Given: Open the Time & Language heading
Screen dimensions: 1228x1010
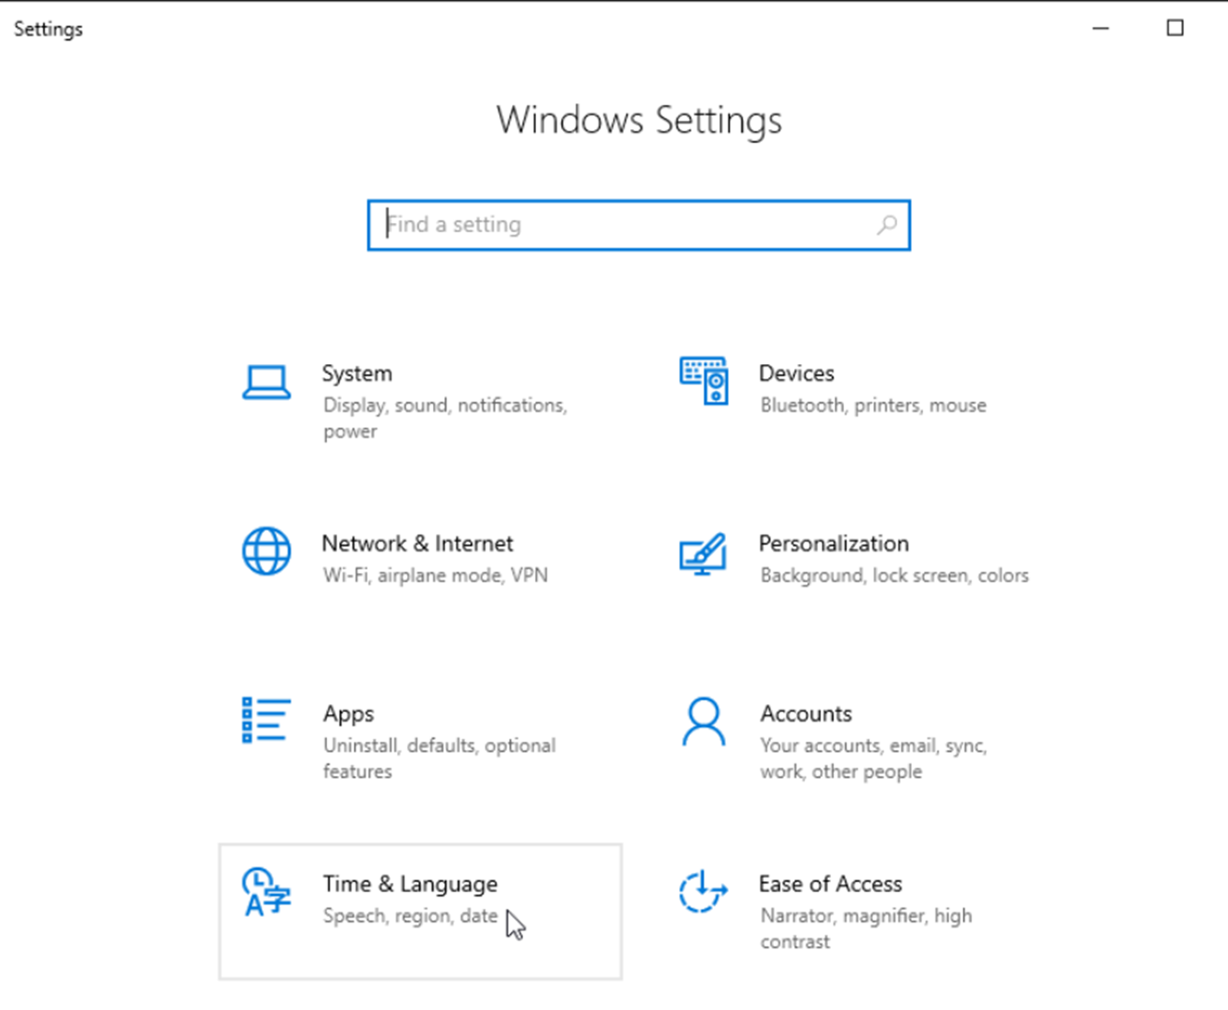Looking at the screenshot, I should pyautogui.click(x=410, y=885).
